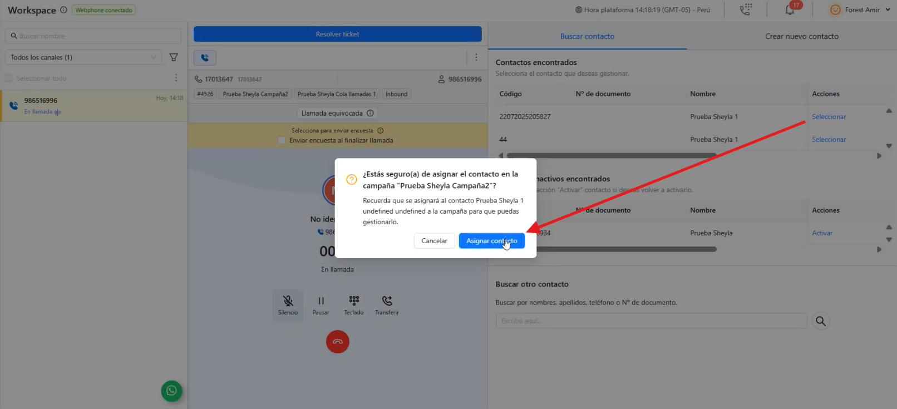Open the WhatsApp floating button
This screenshot has height=409, width=897.
coord(171,391)
